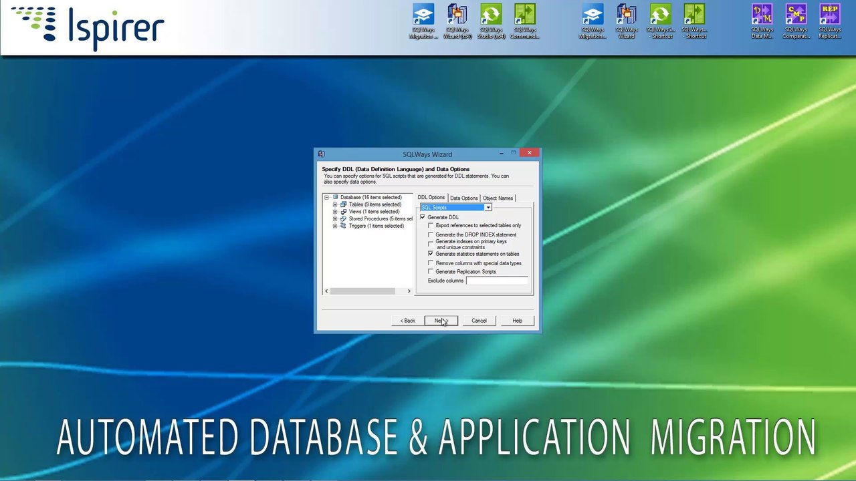This screenshot has height=481, width=856.
Task: Select the Triggers node icon in the tree
Action: coord(344,226)
